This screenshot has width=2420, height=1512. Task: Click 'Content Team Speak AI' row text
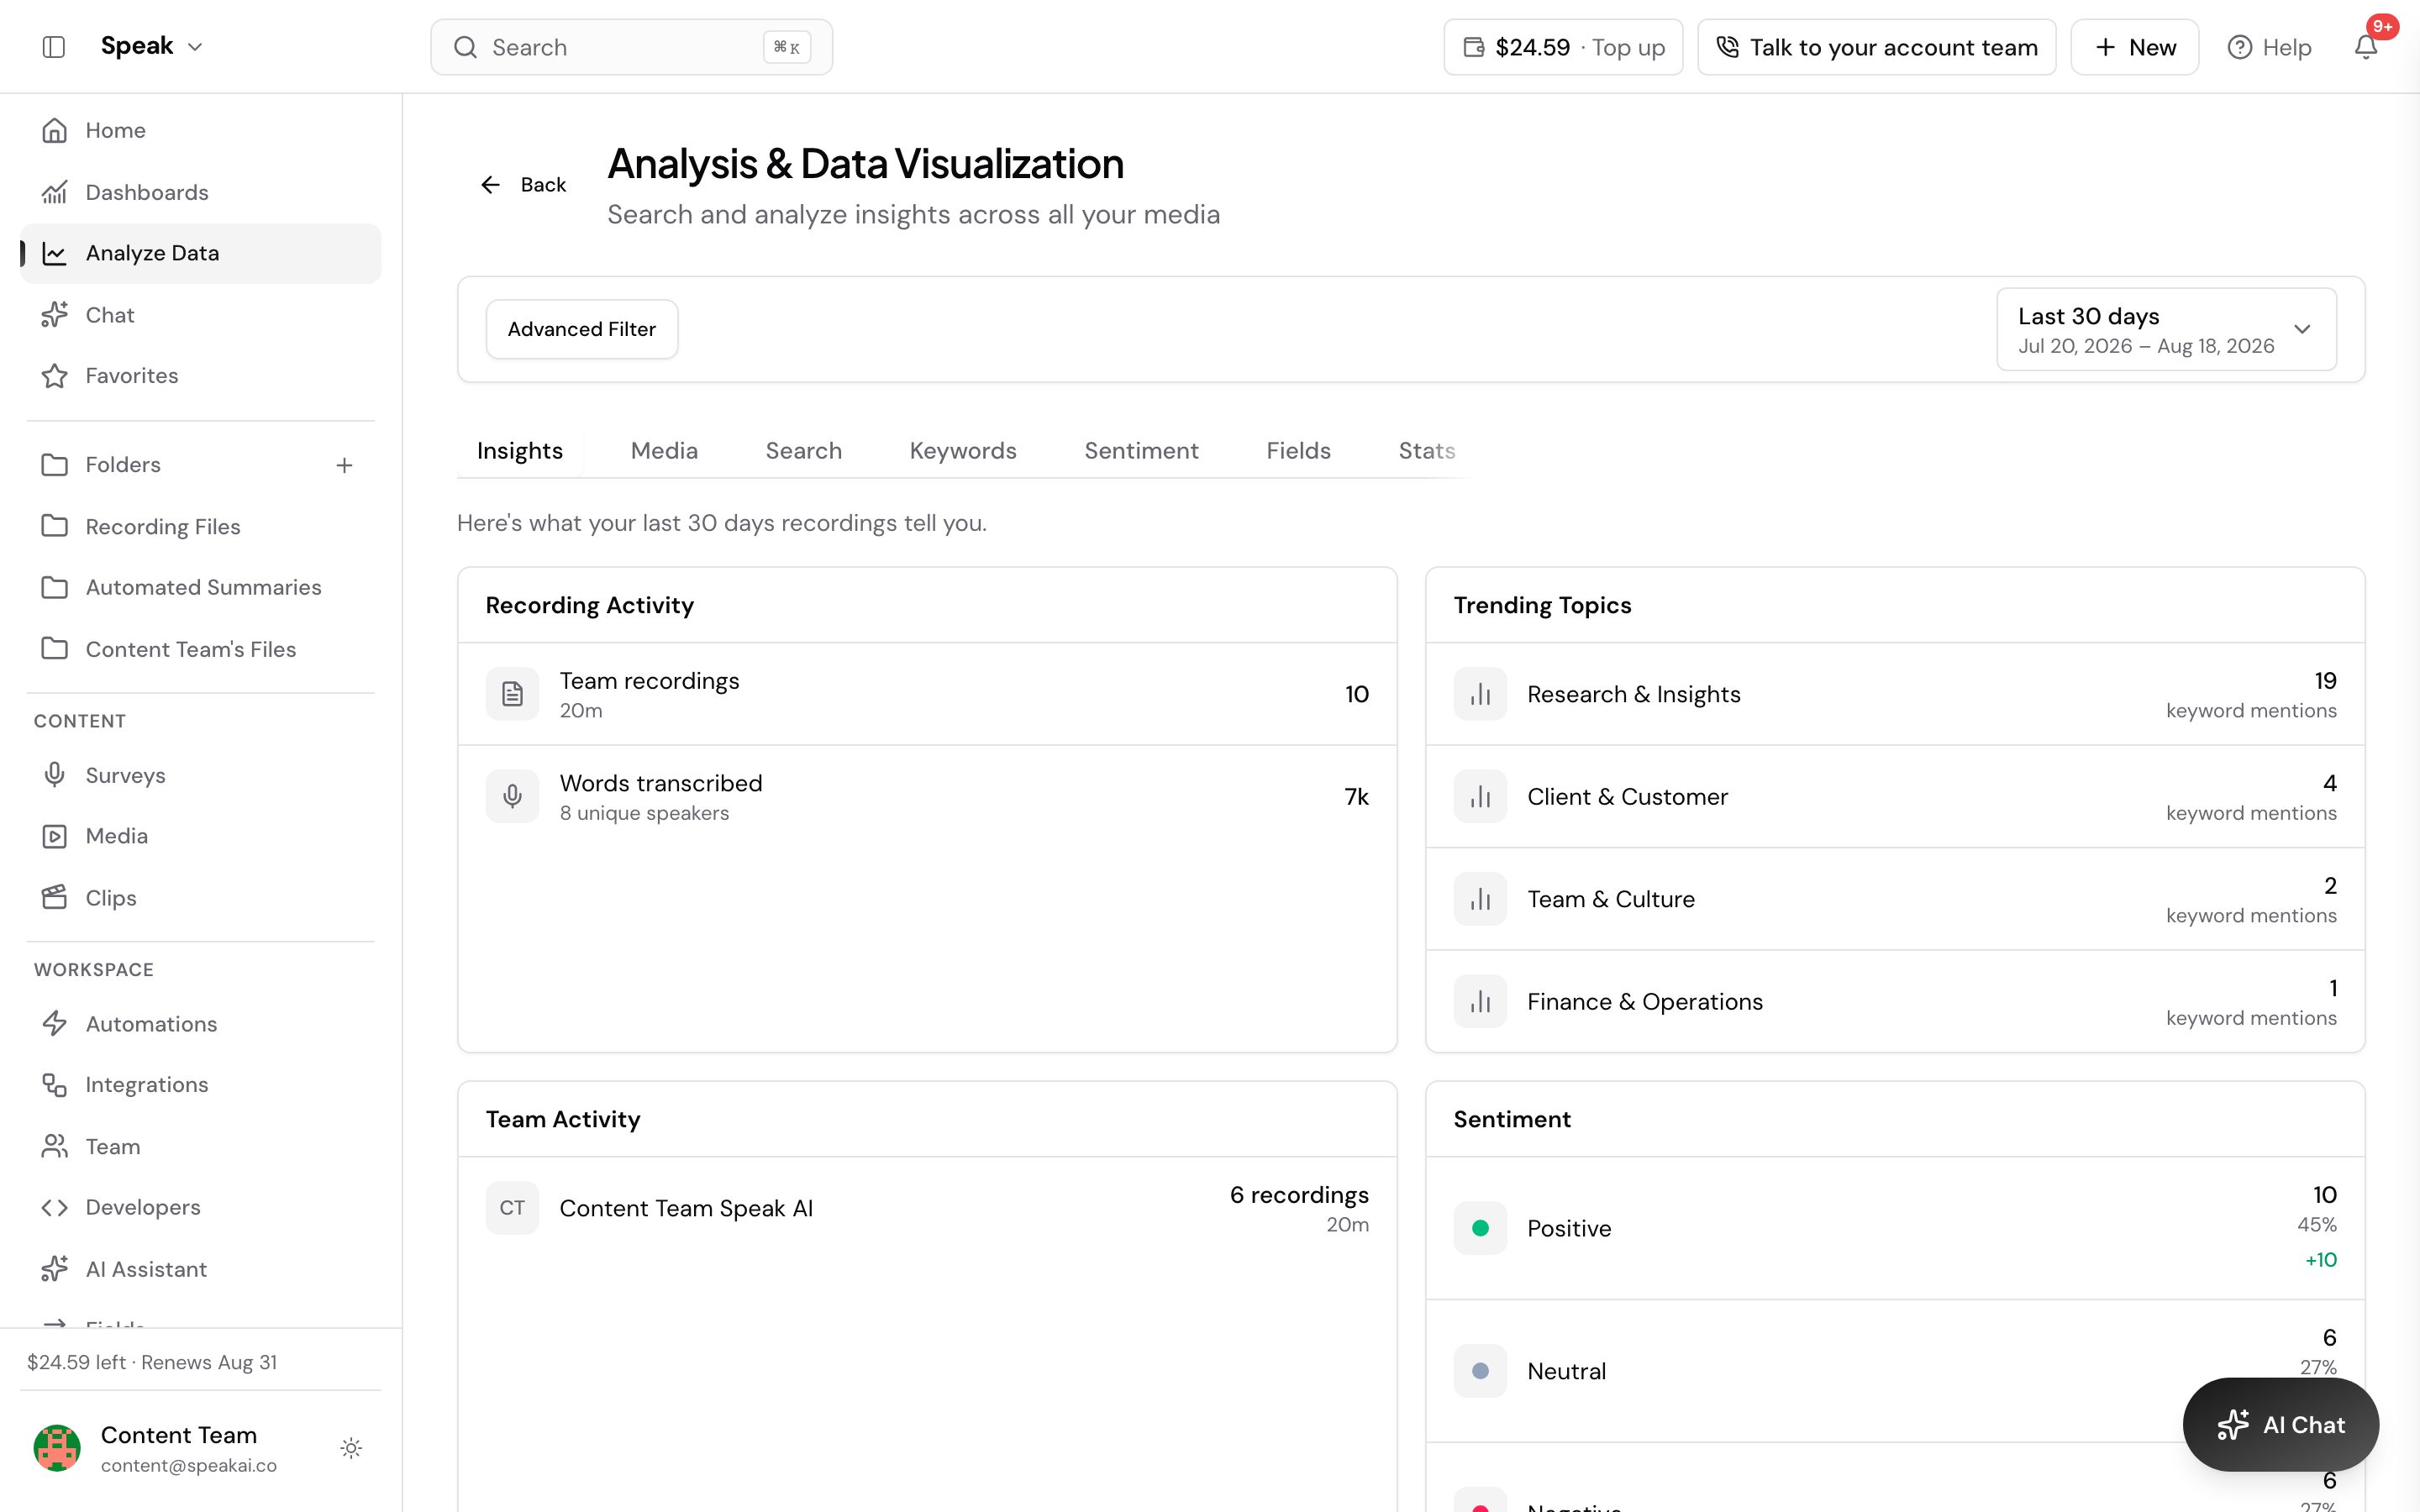pyautogui.click(x=686, y=1208)
